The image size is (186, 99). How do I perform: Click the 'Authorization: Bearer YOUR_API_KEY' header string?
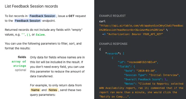click(x=135, y=34)
